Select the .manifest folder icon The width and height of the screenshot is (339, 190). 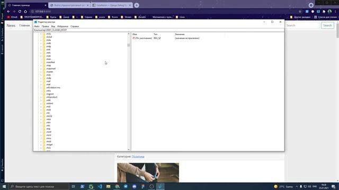click(44, 62)
